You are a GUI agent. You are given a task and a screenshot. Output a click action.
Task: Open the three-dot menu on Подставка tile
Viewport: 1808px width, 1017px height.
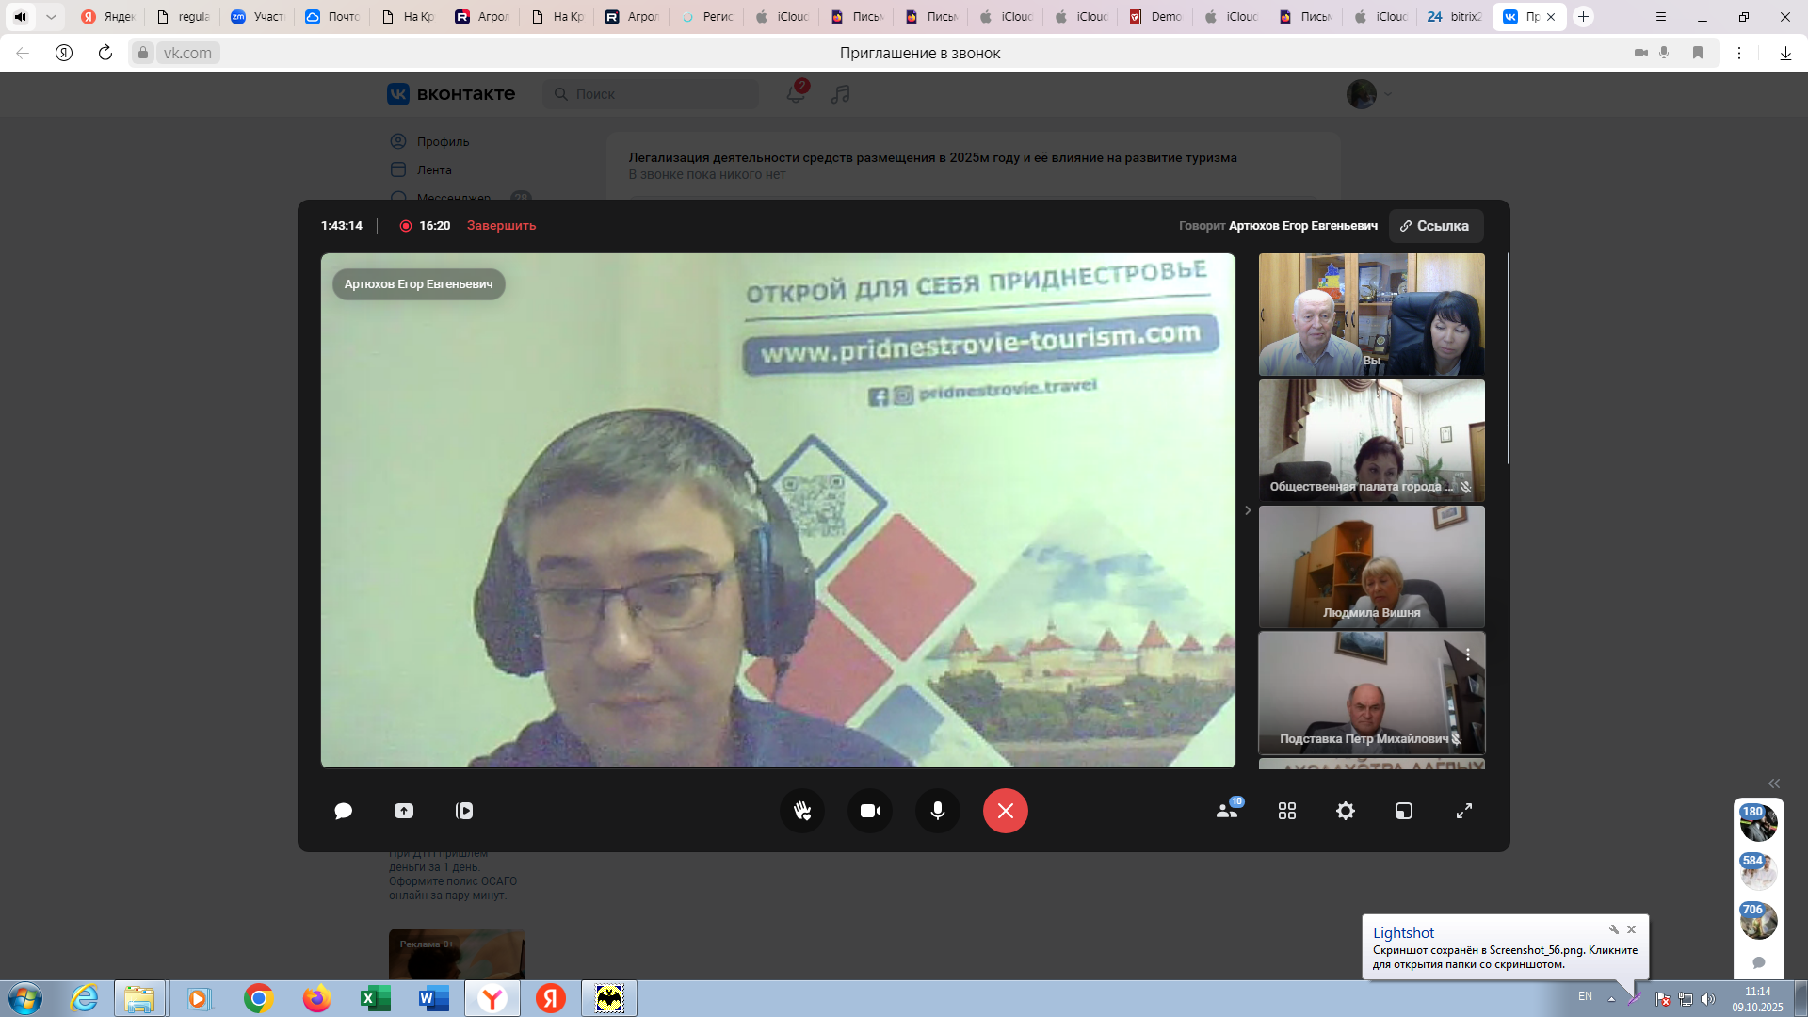coord(1467,654)
